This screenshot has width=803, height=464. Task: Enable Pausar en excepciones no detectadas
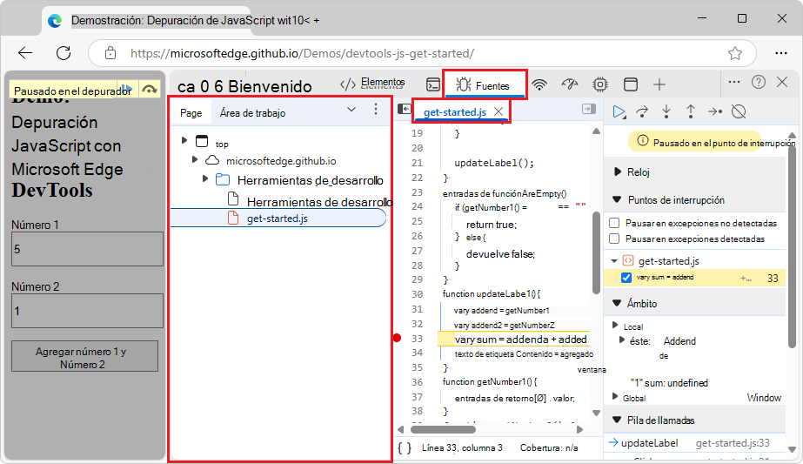[614, 223]
